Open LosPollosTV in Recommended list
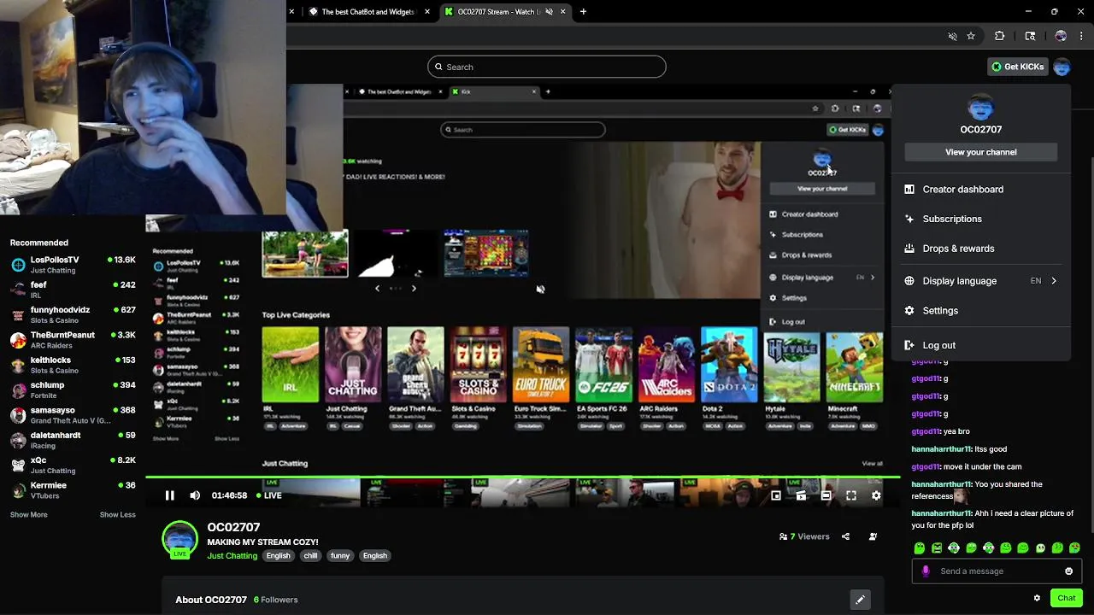Image resolution: width=1094 pixels, height=615 pixels. (x=73, y=264)
